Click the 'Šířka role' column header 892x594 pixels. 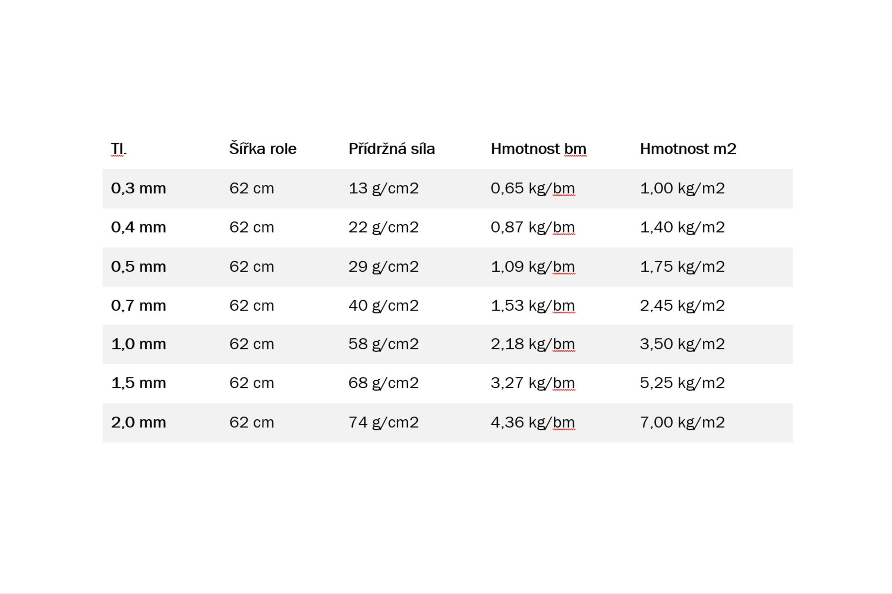pyautogui.click(x=263, y=148)
